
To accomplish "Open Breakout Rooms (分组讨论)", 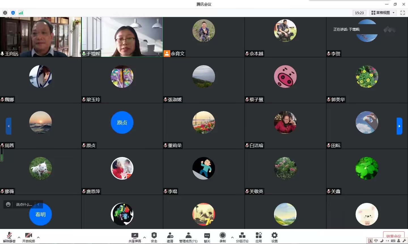I will point(242,237).
